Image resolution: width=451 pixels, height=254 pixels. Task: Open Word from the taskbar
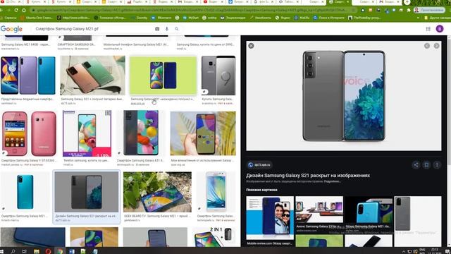pos(72,251)
